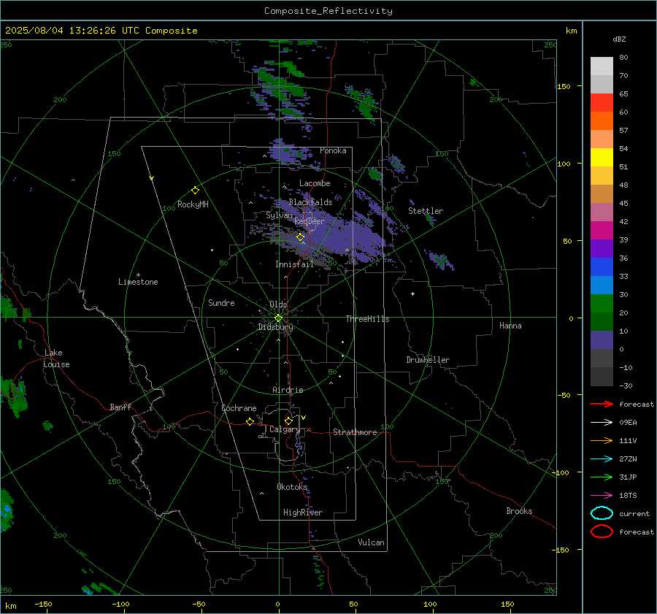Select the purple 39–36 dBZ color swatch
The width and height of the screenshot is (657, 614).
tap(602, 249)
